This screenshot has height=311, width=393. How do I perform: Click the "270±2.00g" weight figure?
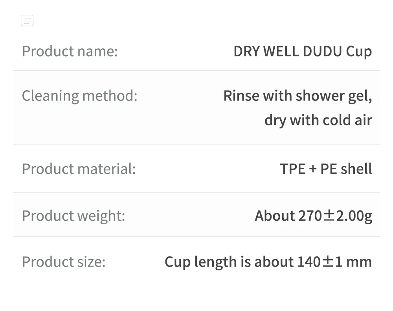click(335, 216)
